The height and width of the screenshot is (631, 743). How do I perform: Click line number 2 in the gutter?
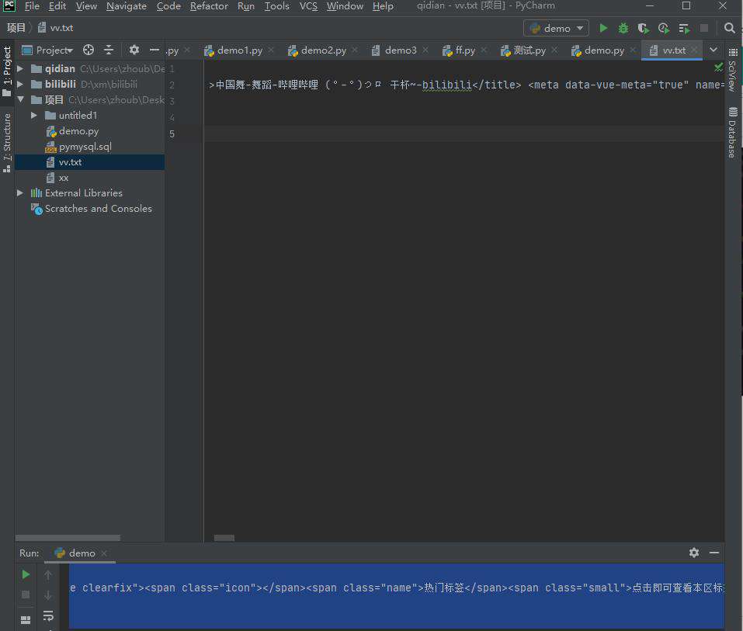[172, 85]
